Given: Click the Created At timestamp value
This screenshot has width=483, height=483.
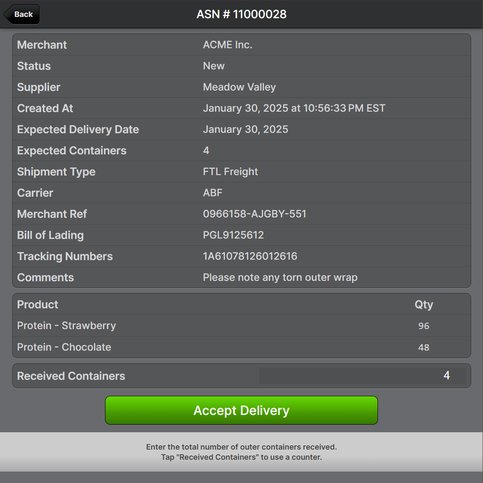Looking at the screenshot, I should point(294,108).
